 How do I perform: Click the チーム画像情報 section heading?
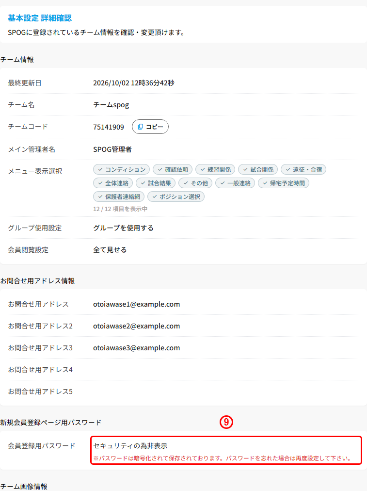(24, 486)
